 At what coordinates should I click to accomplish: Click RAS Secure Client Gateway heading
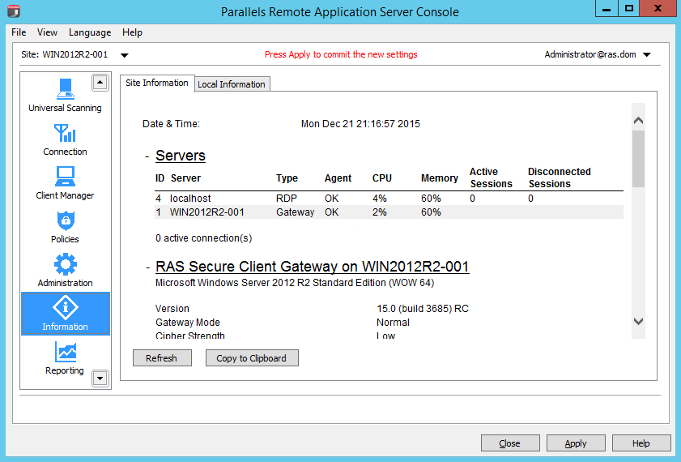[x=313, y=267]
